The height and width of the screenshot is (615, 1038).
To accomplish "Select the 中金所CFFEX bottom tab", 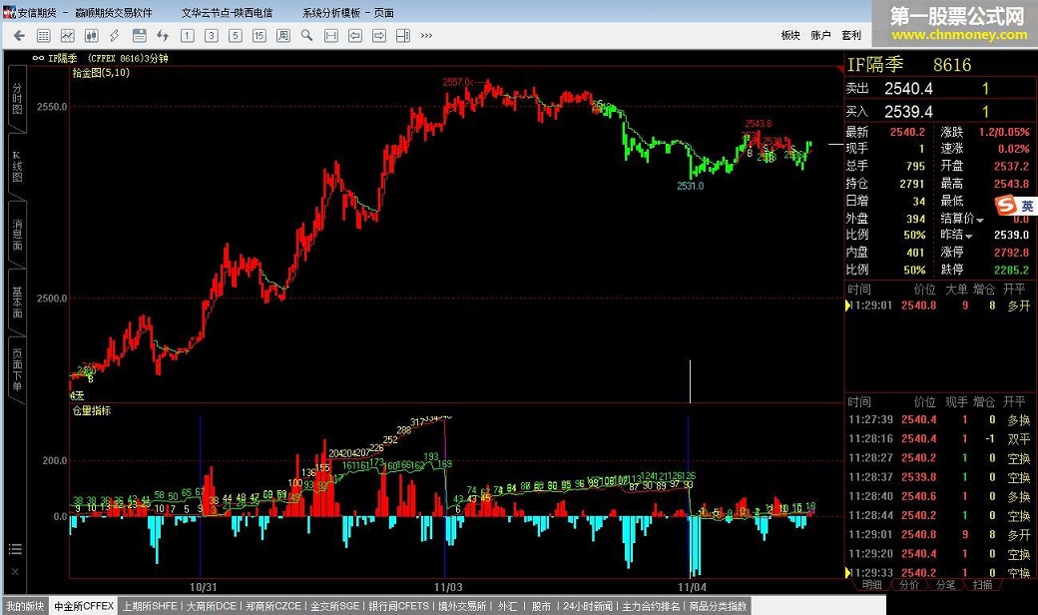I will 84,606.
